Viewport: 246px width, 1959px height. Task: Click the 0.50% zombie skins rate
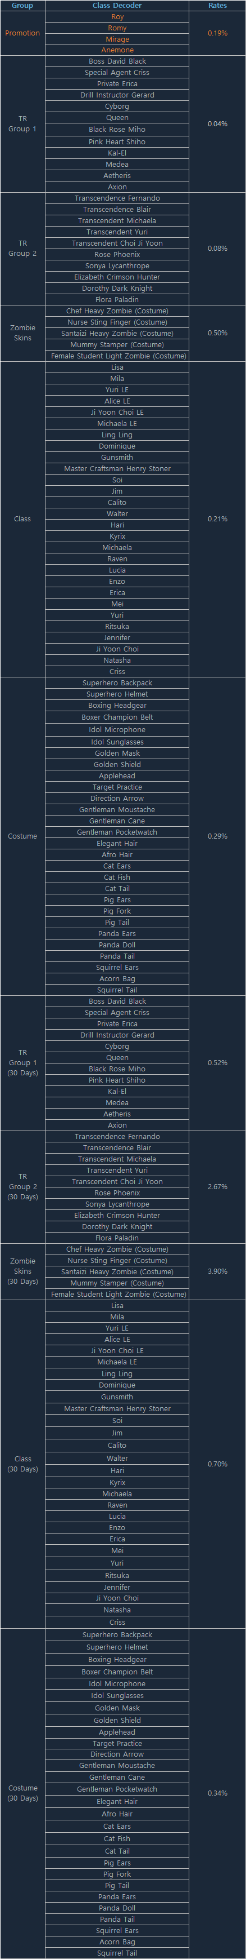217,333
